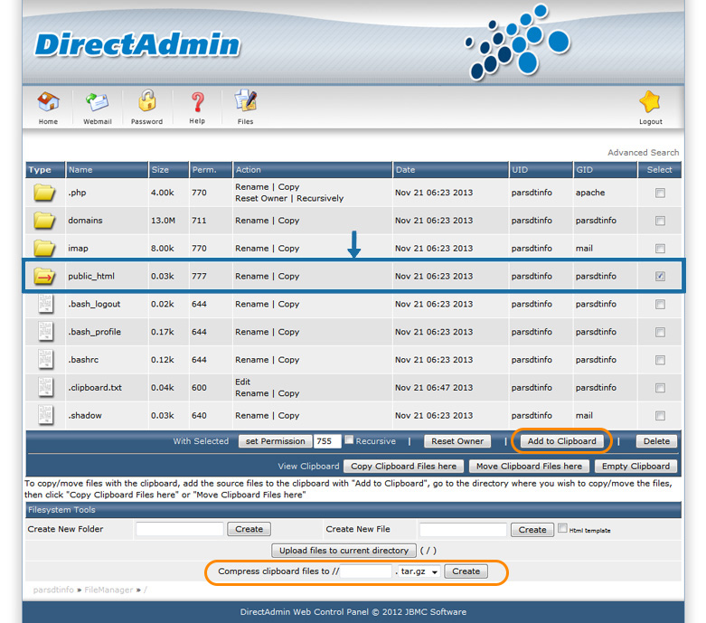Open the View Clipboard link
The height and width of the screenshot is (623, 706).
(x=308, y=467)
